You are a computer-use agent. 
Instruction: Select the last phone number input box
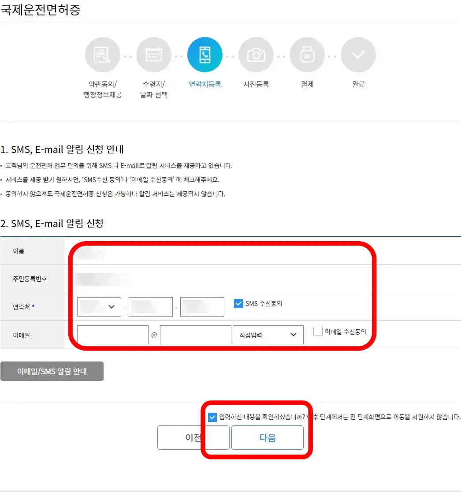pyautogui.click(x=202, y=306)
